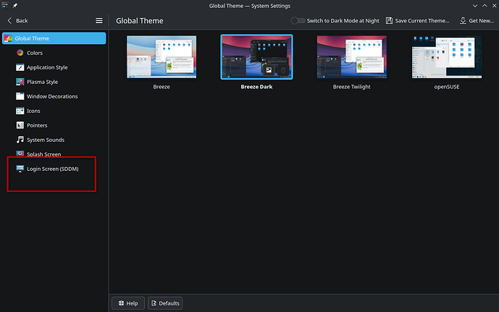Open the Colors settings icon

(x=20, y=53)
